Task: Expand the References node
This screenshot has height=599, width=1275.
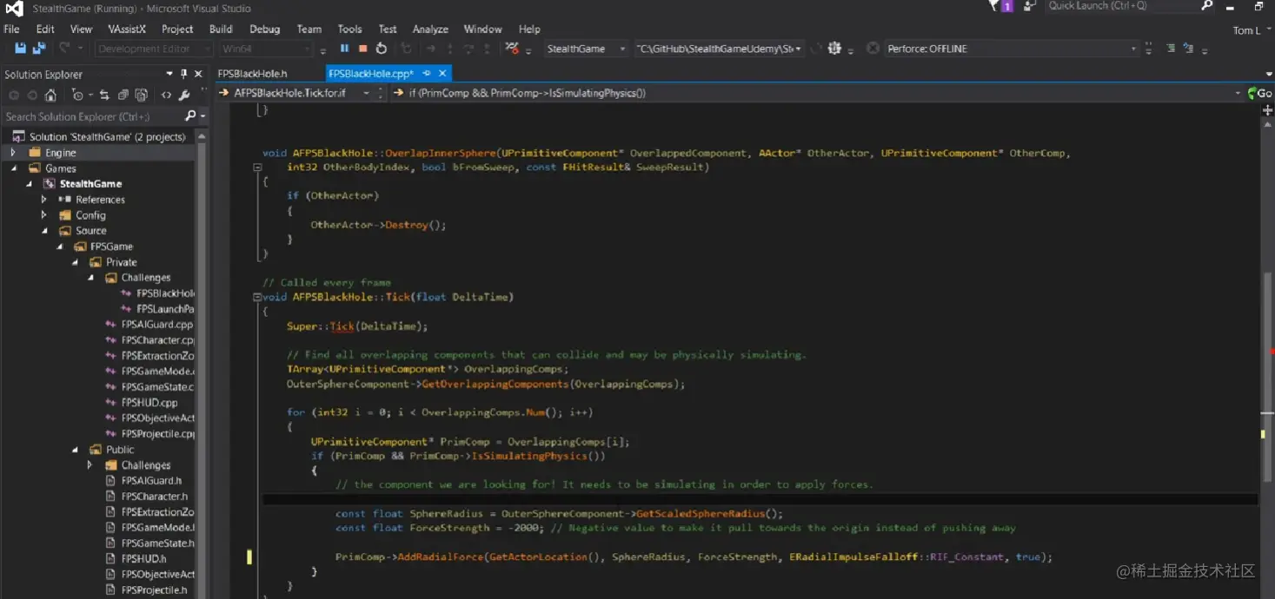Action: (43, 200)
